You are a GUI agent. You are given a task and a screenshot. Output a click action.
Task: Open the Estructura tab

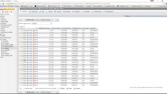coord(33,11)
